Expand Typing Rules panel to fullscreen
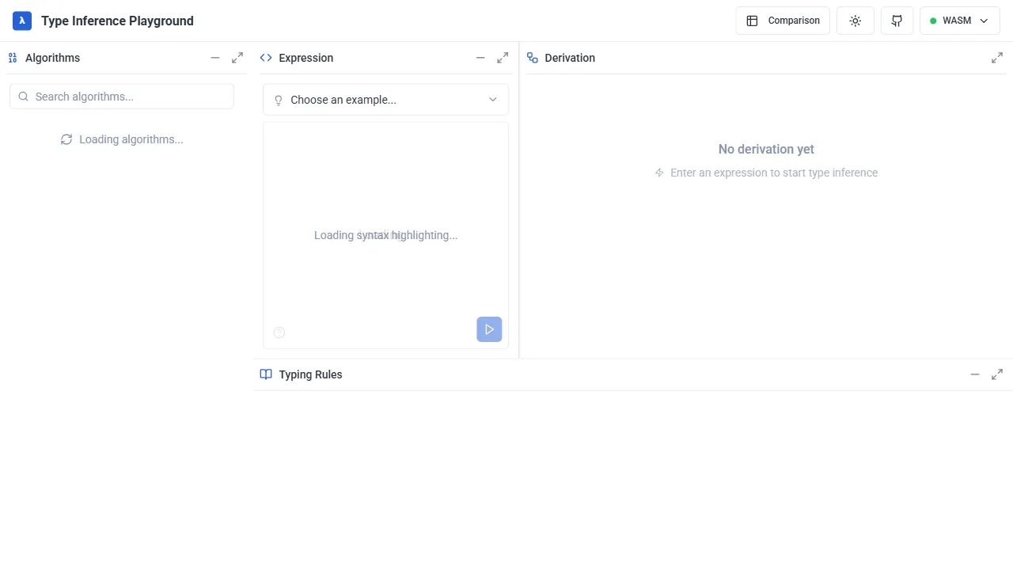This screenshot has height=570, width=1013. tap(997, 374)
